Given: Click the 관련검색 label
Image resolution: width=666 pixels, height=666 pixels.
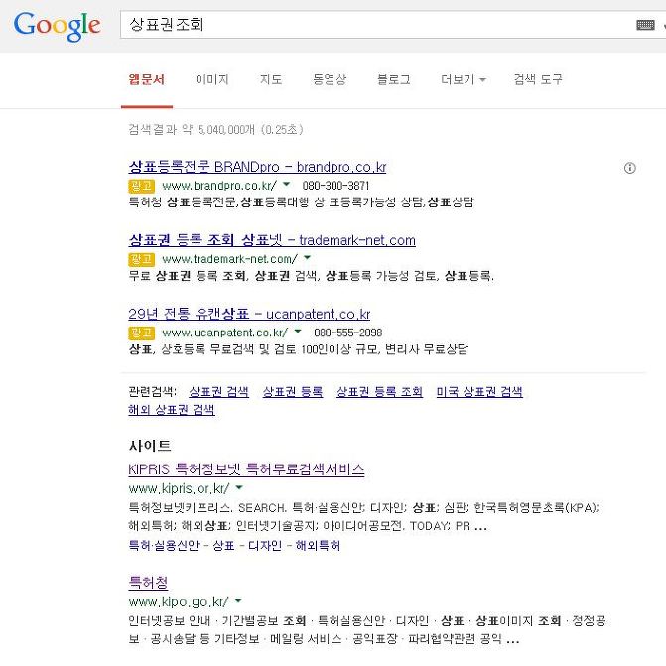Looking at the screenshot, I should point(153,391).
